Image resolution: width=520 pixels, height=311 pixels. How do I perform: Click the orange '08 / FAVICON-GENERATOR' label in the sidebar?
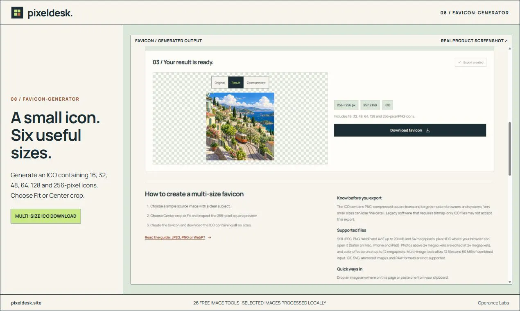tap(45, 99)
